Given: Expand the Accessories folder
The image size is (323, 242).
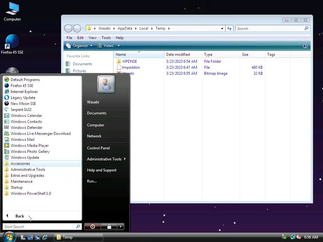Looking at the screenshot, I should click(x=43, y=164).
